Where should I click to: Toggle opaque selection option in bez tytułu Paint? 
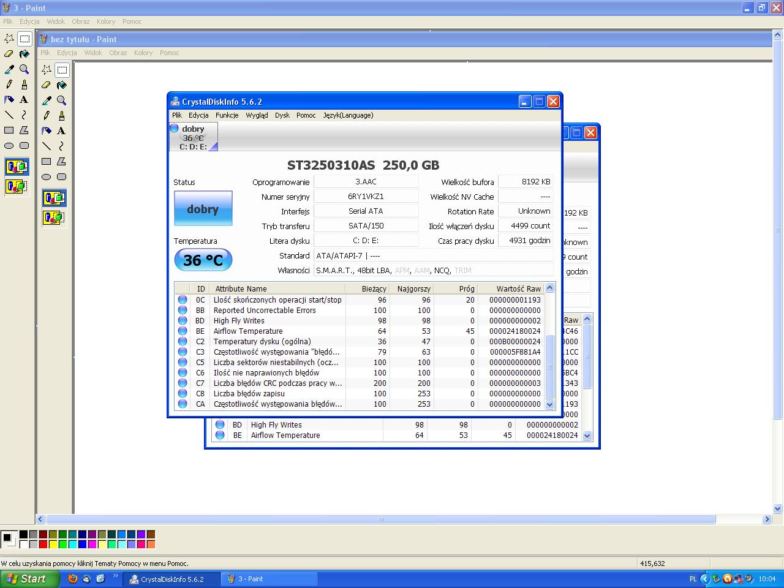(x=54, y=198)
